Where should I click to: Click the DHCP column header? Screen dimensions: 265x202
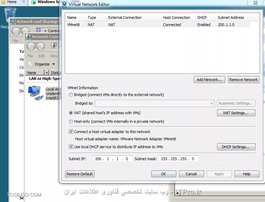point(205,17)
